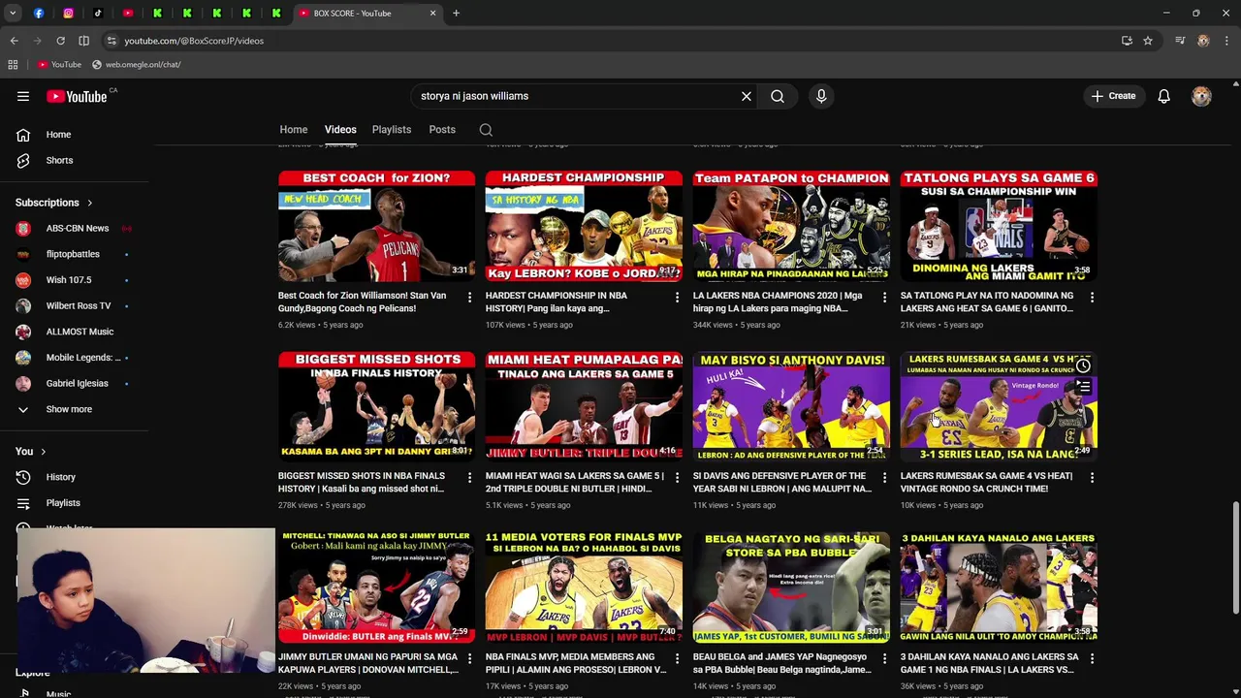Click the magnifier search button
The image size is (1241, 698).
(x=778, y=96)
